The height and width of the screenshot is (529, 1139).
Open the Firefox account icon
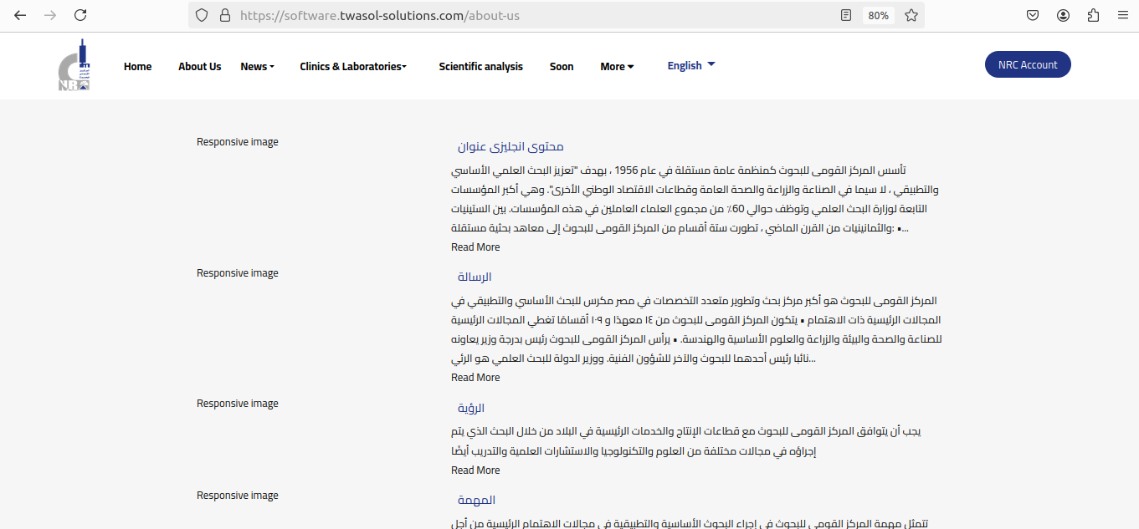click(x=1063, y=15)
